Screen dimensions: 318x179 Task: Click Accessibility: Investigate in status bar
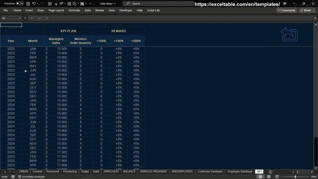tap(32, 177)
